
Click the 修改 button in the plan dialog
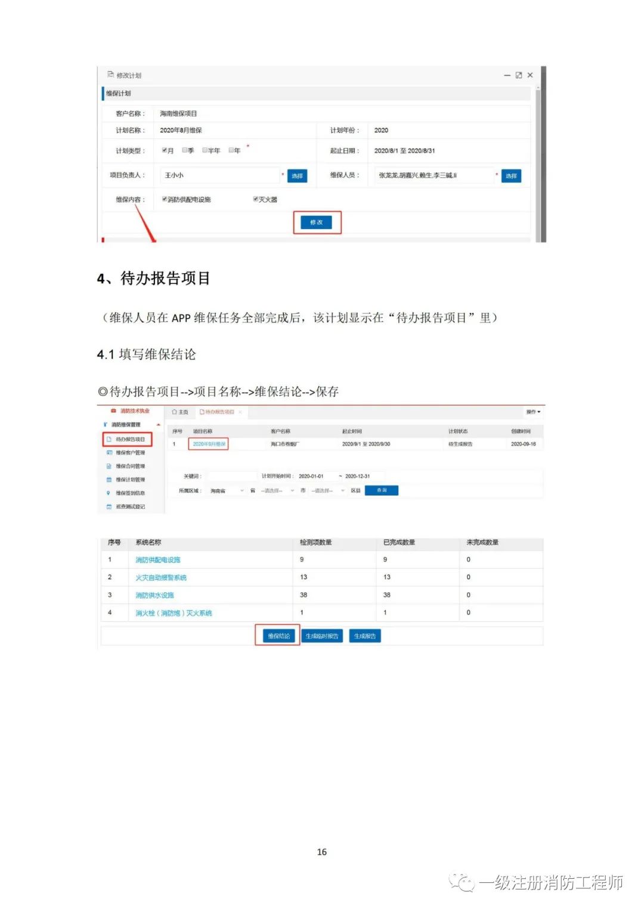[x=316, y=222]
